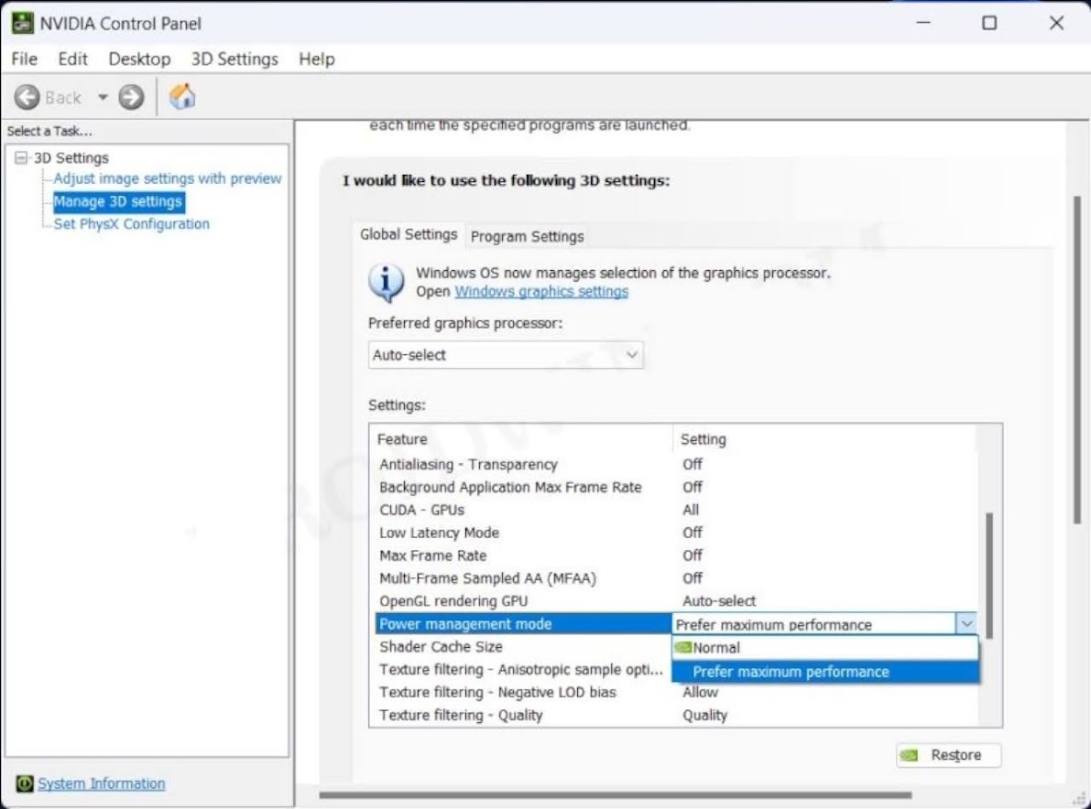This screenshot has width=1091, height=809.
Task: Select Manage 3D settings in tree
Action: pyautogui.click(x=117, y=201)
